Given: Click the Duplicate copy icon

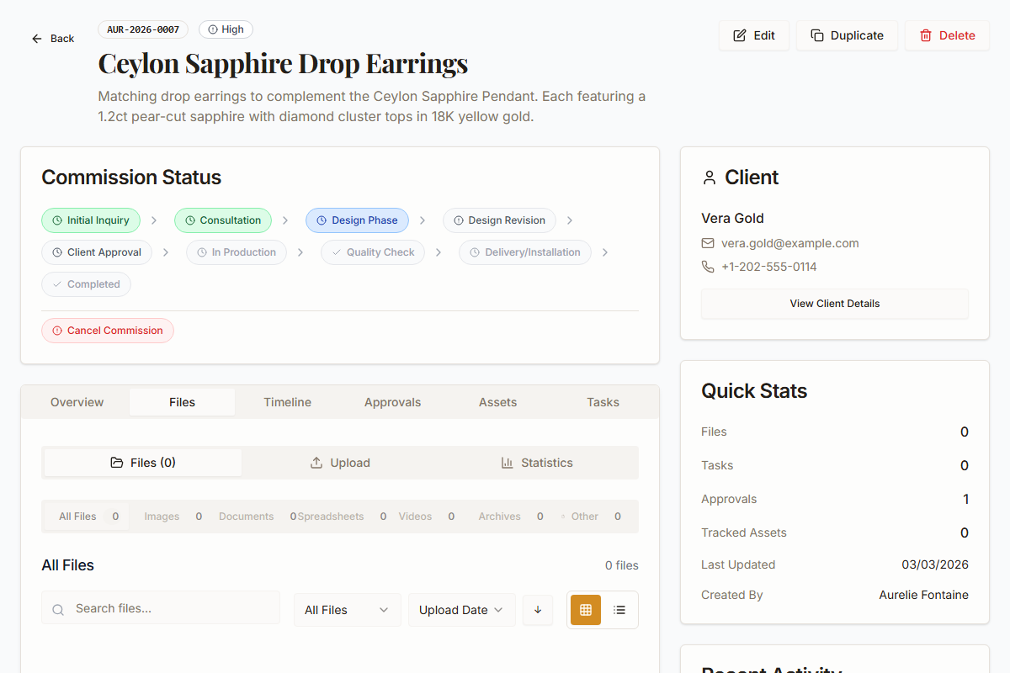Looking at the screenshot, I should click(x=817, y=35).
